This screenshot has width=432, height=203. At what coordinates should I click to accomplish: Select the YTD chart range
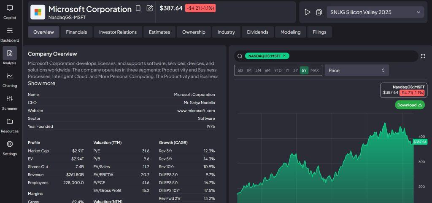tap(278, 71)
